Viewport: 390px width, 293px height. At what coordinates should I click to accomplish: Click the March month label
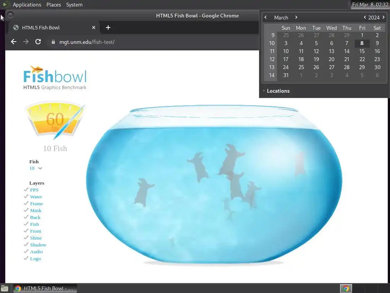coord(281,18)
